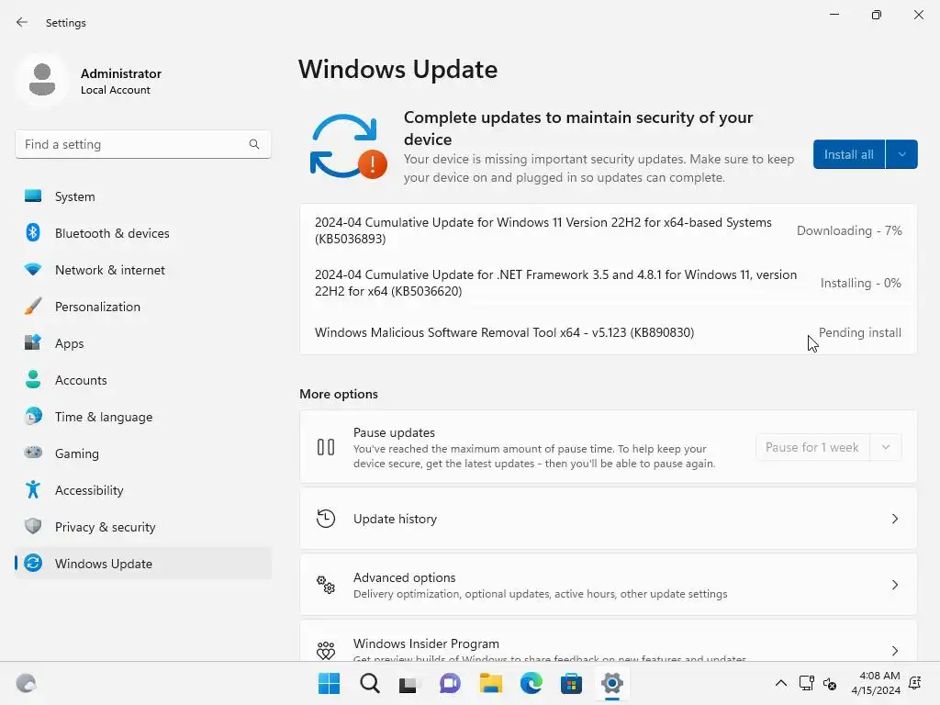Expand the Install all dropdown arrow
Screen dimensions: 940x705
(x=901, y=154)
